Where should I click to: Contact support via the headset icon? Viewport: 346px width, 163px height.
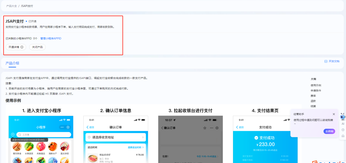click(x=343, y=135)
